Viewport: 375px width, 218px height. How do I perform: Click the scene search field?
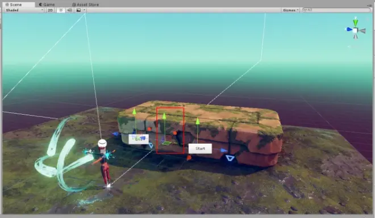[x=336, y=10]
